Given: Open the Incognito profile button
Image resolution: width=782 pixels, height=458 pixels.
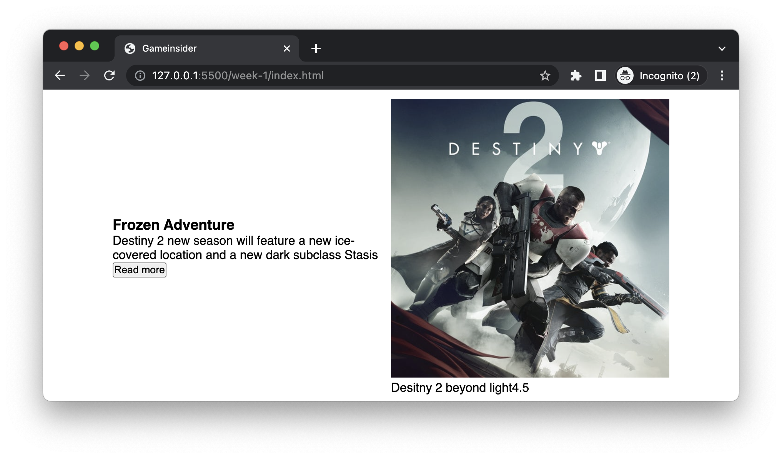Looking at the screenshot, I should (661, 76).
